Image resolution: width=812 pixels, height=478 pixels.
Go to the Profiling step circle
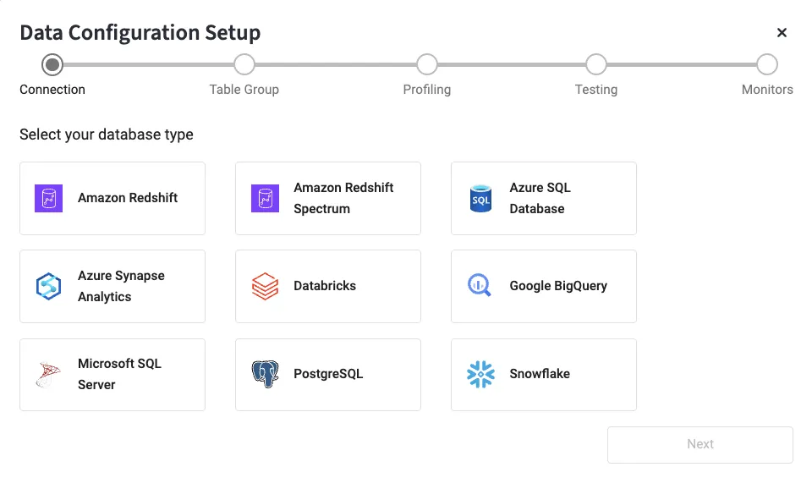[427, 64]
